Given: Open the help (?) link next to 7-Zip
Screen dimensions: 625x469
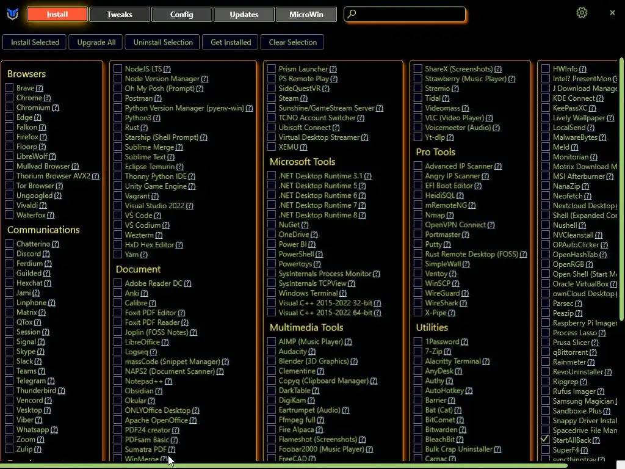Looking at the screenshot, I should 447,351.
